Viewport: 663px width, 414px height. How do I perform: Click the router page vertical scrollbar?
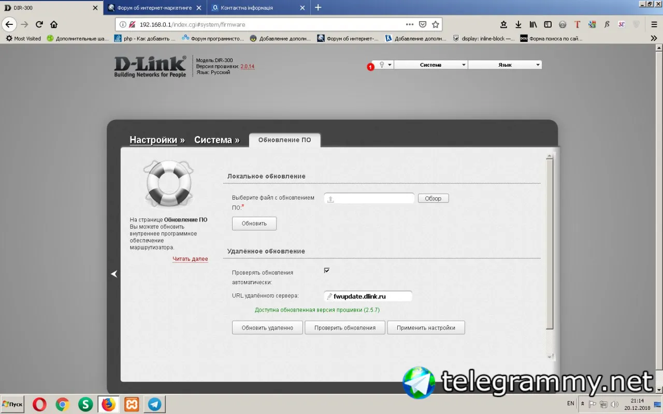click(x=550, y=243)
